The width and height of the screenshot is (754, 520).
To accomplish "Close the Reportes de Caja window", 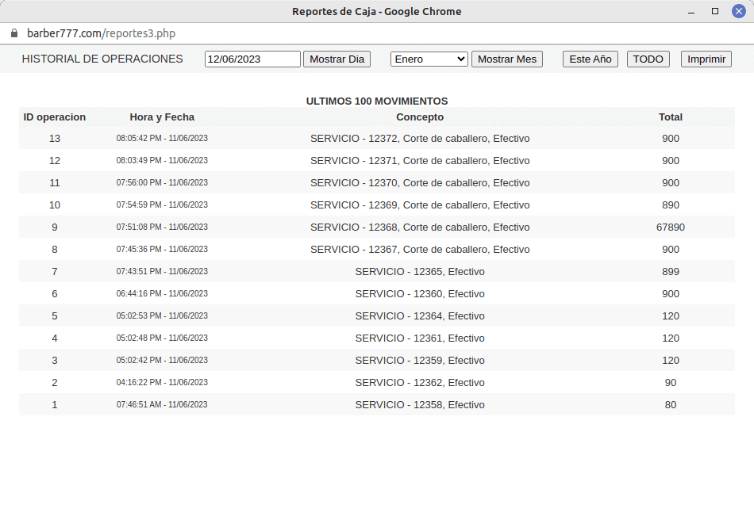I will point(740,11).
